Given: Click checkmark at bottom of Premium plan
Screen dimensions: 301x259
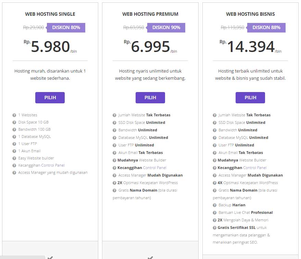Looking at the screenshot, I should pos(150,258).
